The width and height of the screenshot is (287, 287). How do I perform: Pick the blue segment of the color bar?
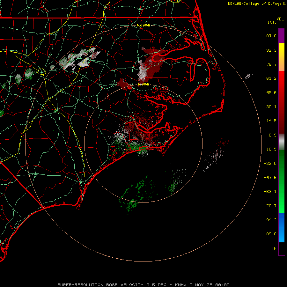pos(282,227)
